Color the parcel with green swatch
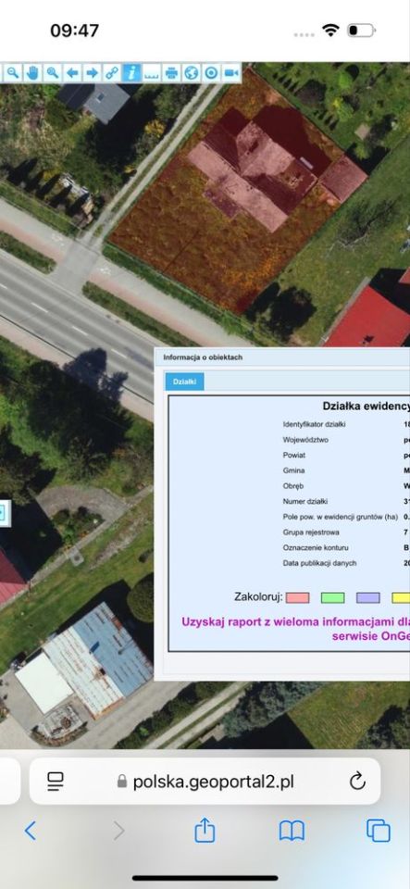 (x=333, y=597)
